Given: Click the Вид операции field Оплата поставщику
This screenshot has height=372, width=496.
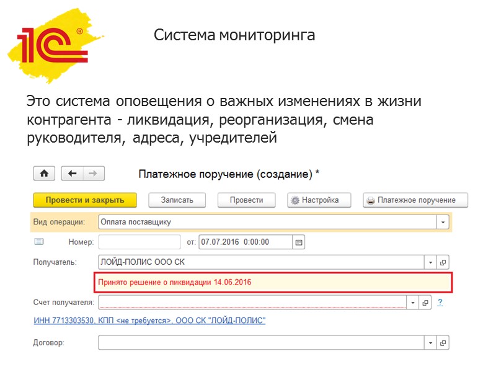Looking at the screenshot, I should click(268, 222).
